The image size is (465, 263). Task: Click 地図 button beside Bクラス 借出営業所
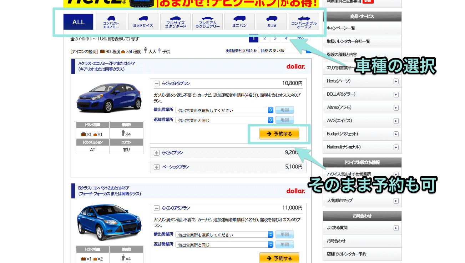(284, 234)
